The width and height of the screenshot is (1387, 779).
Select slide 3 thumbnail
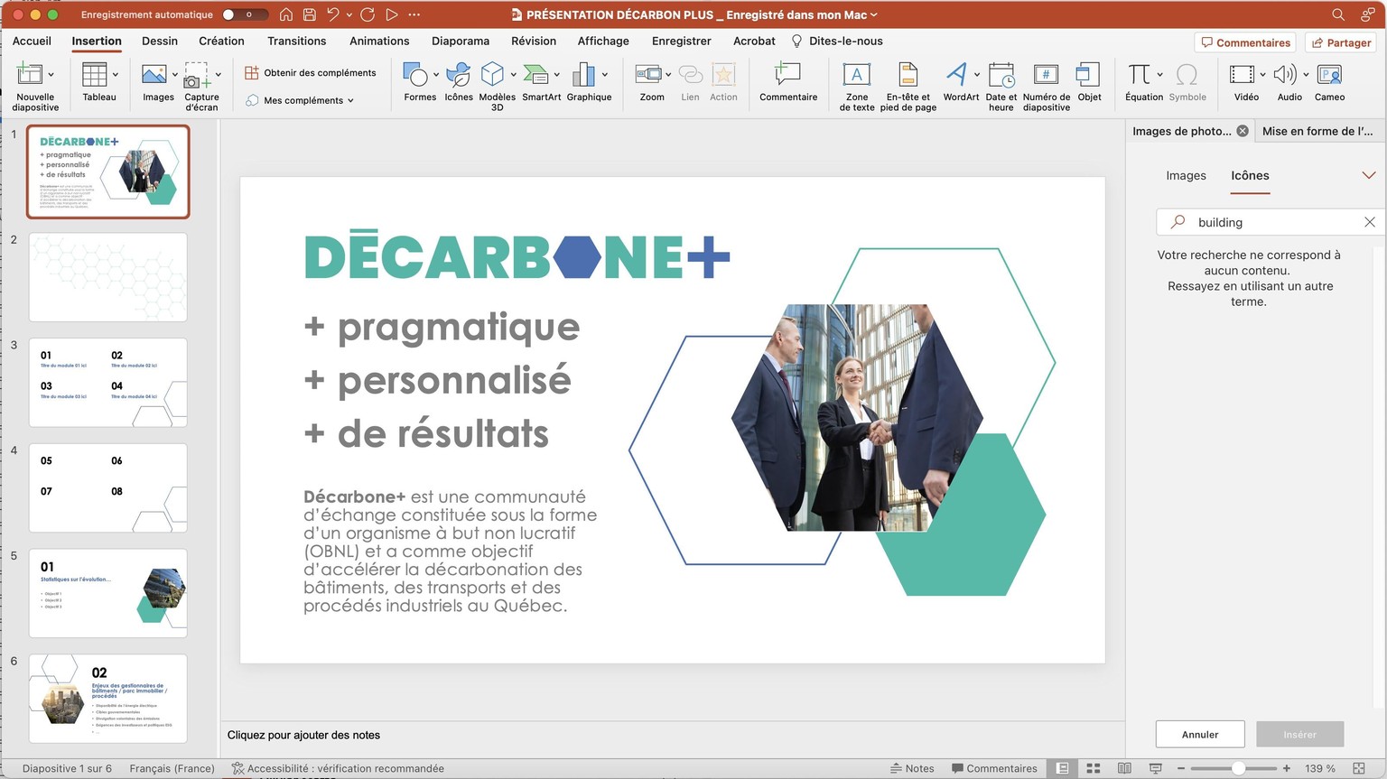pos(108,383)
